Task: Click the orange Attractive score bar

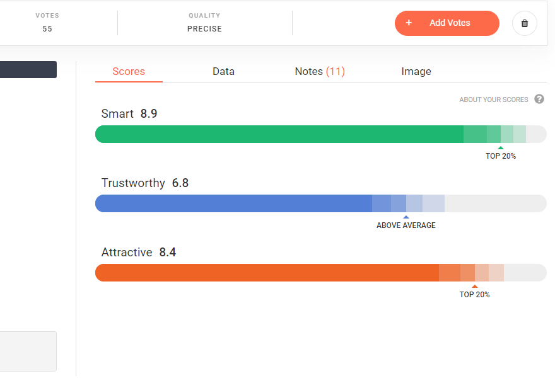Action: (x=266, y=273)
